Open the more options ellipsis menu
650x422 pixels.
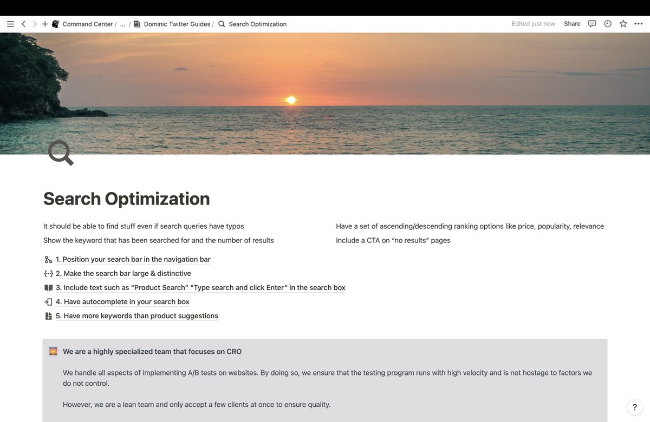click(638, 23)
